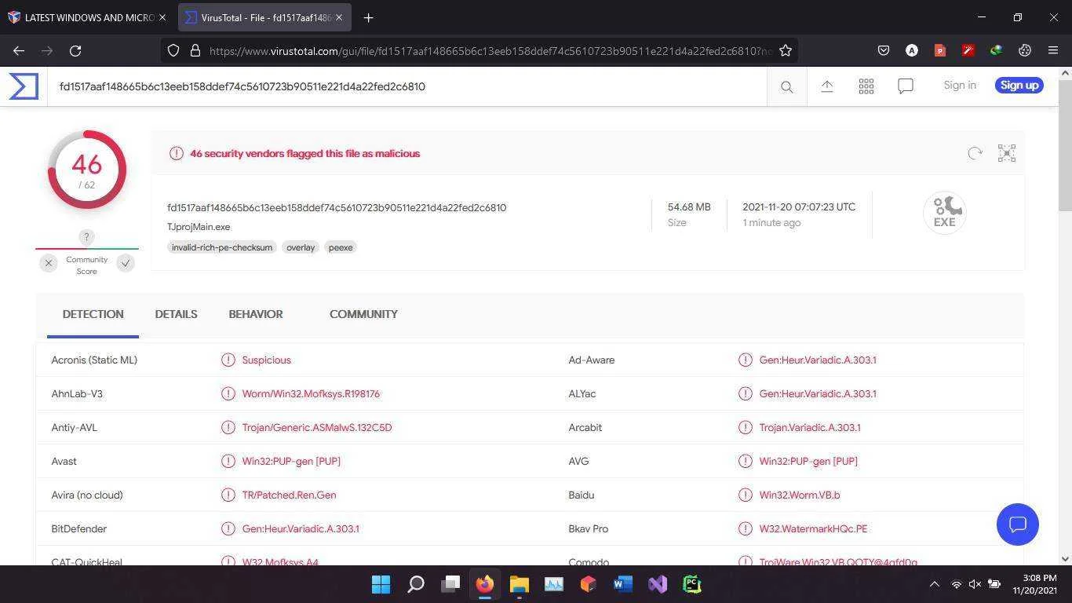The height and width of the screenshot is (603, 1072).
Task: Click the EXE file type icon
Action: tap(945, 212)
